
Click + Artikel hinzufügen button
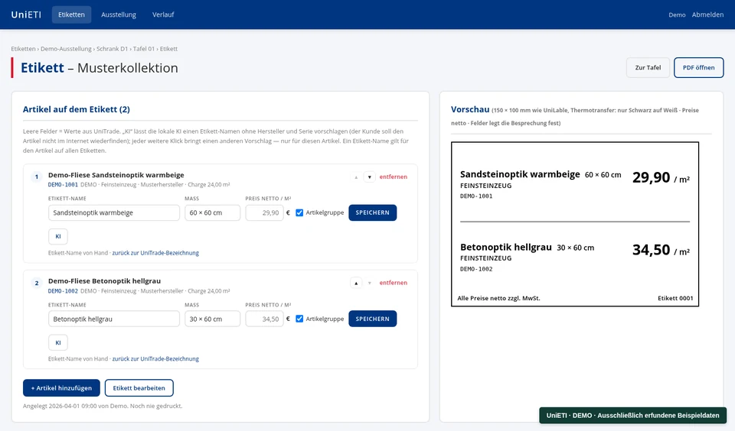(x=61, y=388)
